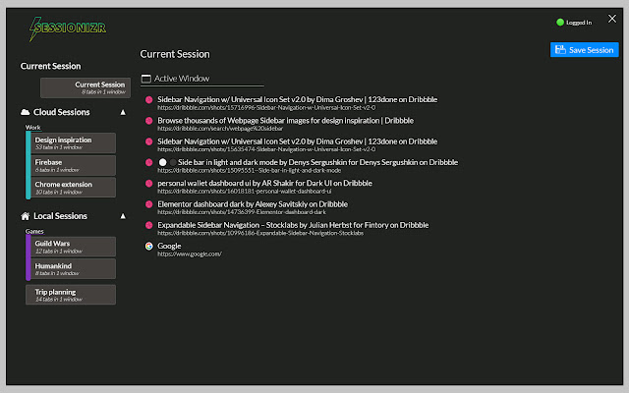629x393 pixels.
Task: Click Dribbble favicon for Side bar light/dark tab
Action: pyautogui.click(x=148, y=162)
